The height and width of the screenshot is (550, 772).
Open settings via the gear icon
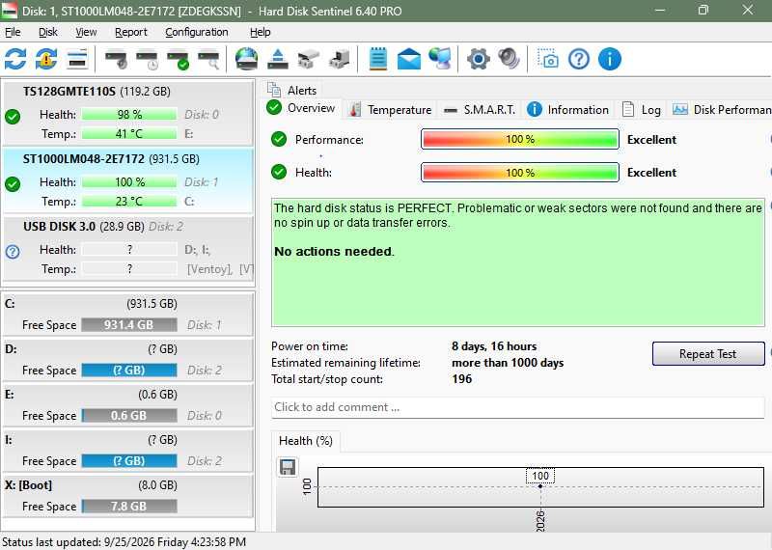coord(478,60)
